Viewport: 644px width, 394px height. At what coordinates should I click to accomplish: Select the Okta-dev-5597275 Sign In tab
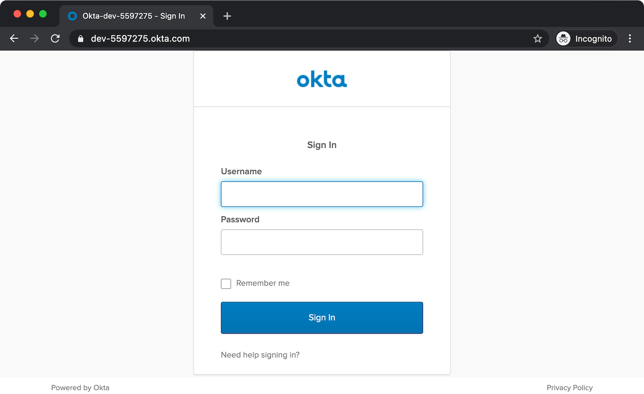(133, 16)
